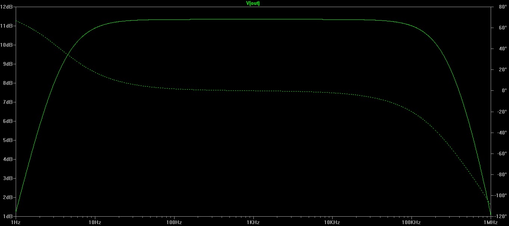Pick the -20° phase axis label

[x=502, y=111]
